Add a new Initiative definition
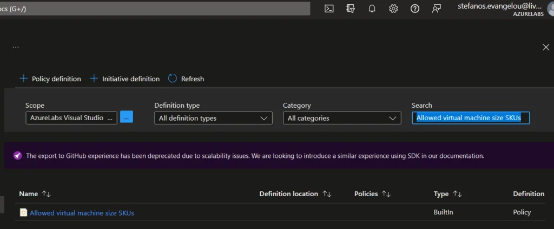554x229 pixels. click(x=125, y=79)
